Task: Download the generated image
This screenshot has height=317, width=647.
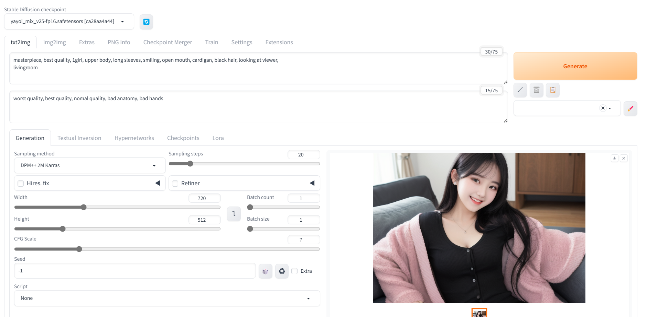Action: (615, 158)
